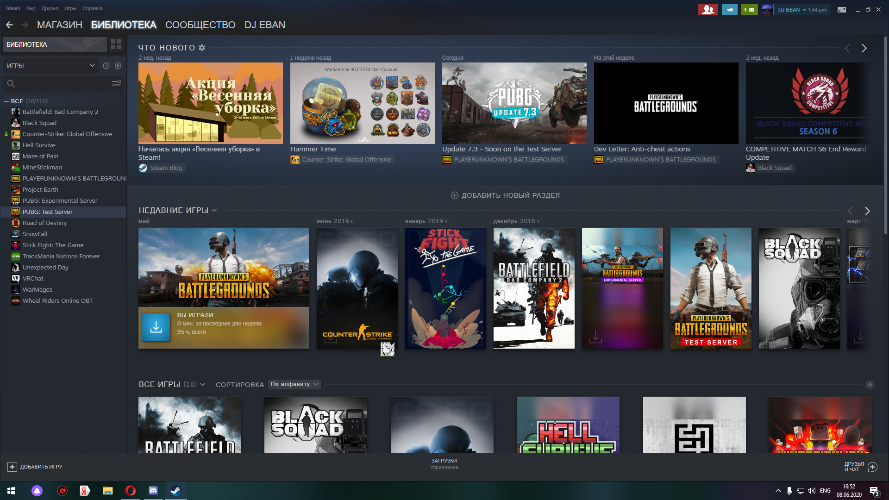Change sort order По алфавиту dropdown

tap(294, 384)
